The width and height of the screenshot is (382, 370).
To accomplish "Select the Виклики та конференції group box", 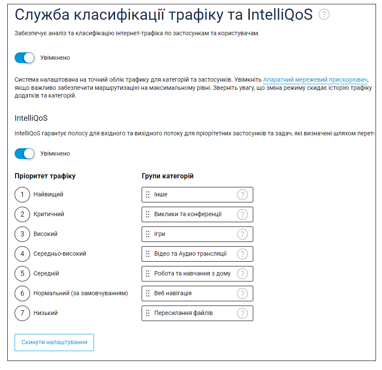I will pos(197,214).
